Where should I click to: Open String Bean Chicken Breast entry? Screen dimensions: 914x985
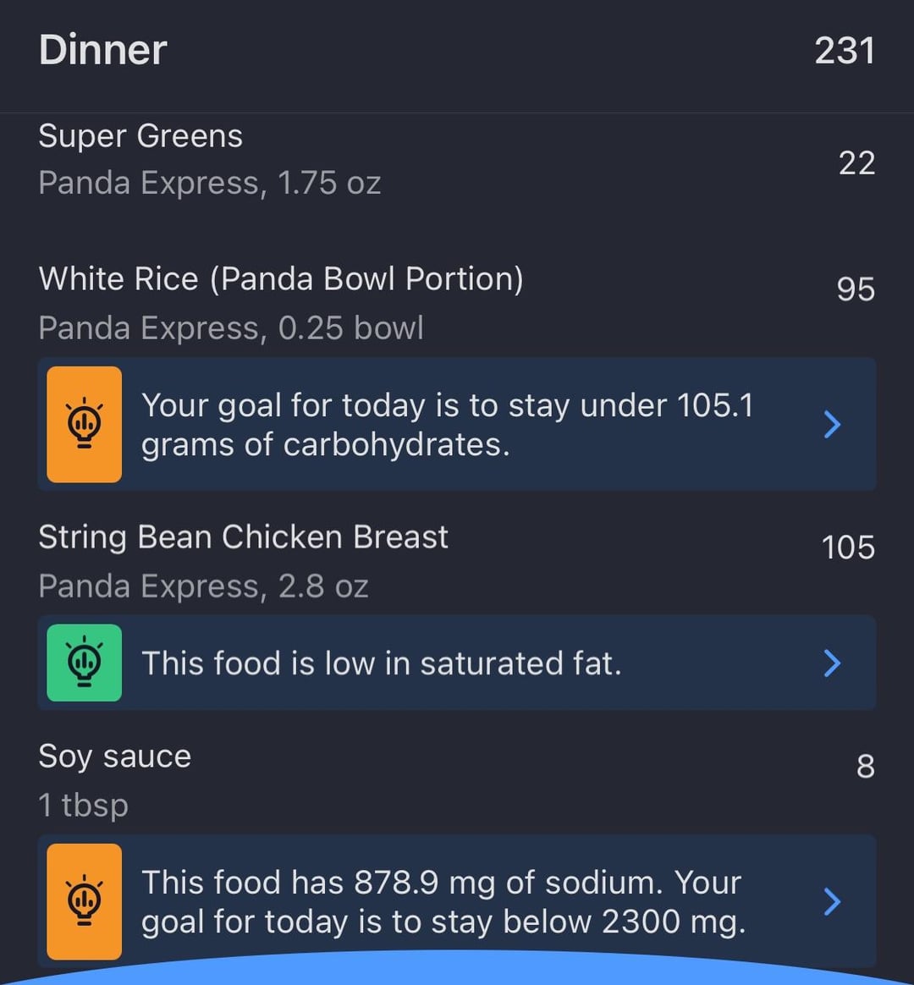coord(457,561)
